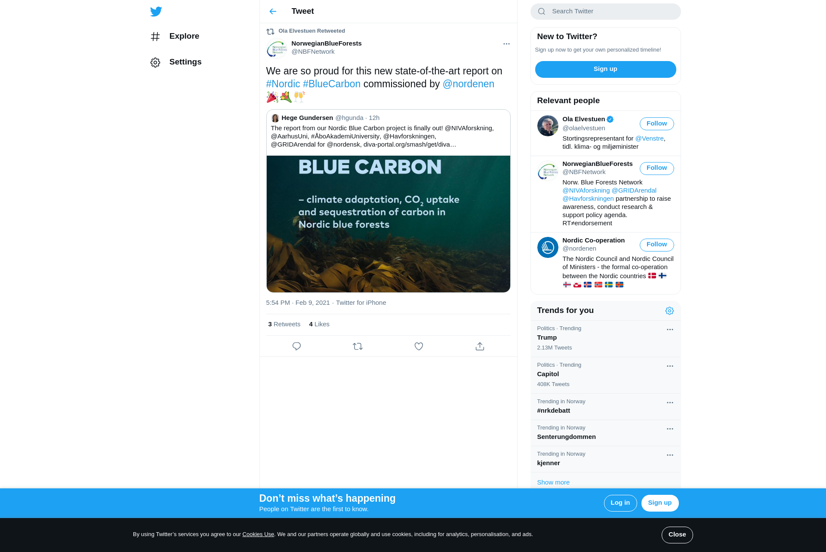This screenshot has width=826, height=552.
Task: Click the Nordic Co-operation profile avatar
Action: coord(548,247)
